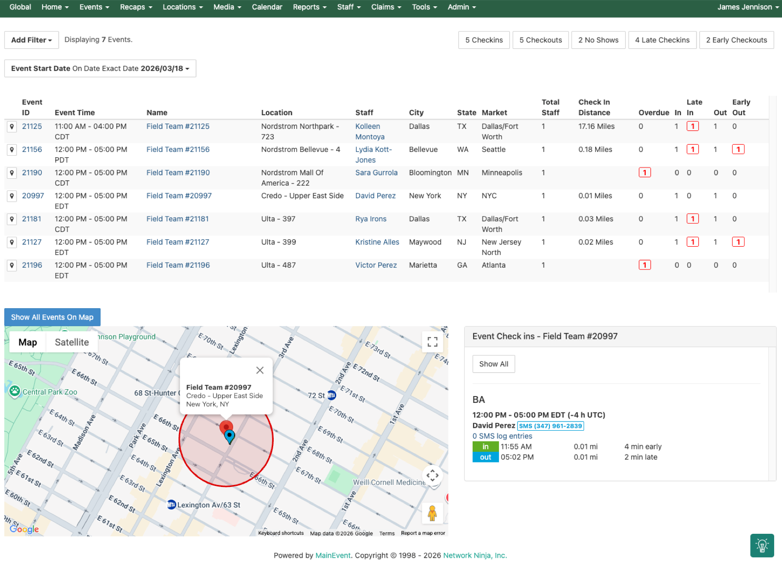Open the Calendar page

[267, 7]
